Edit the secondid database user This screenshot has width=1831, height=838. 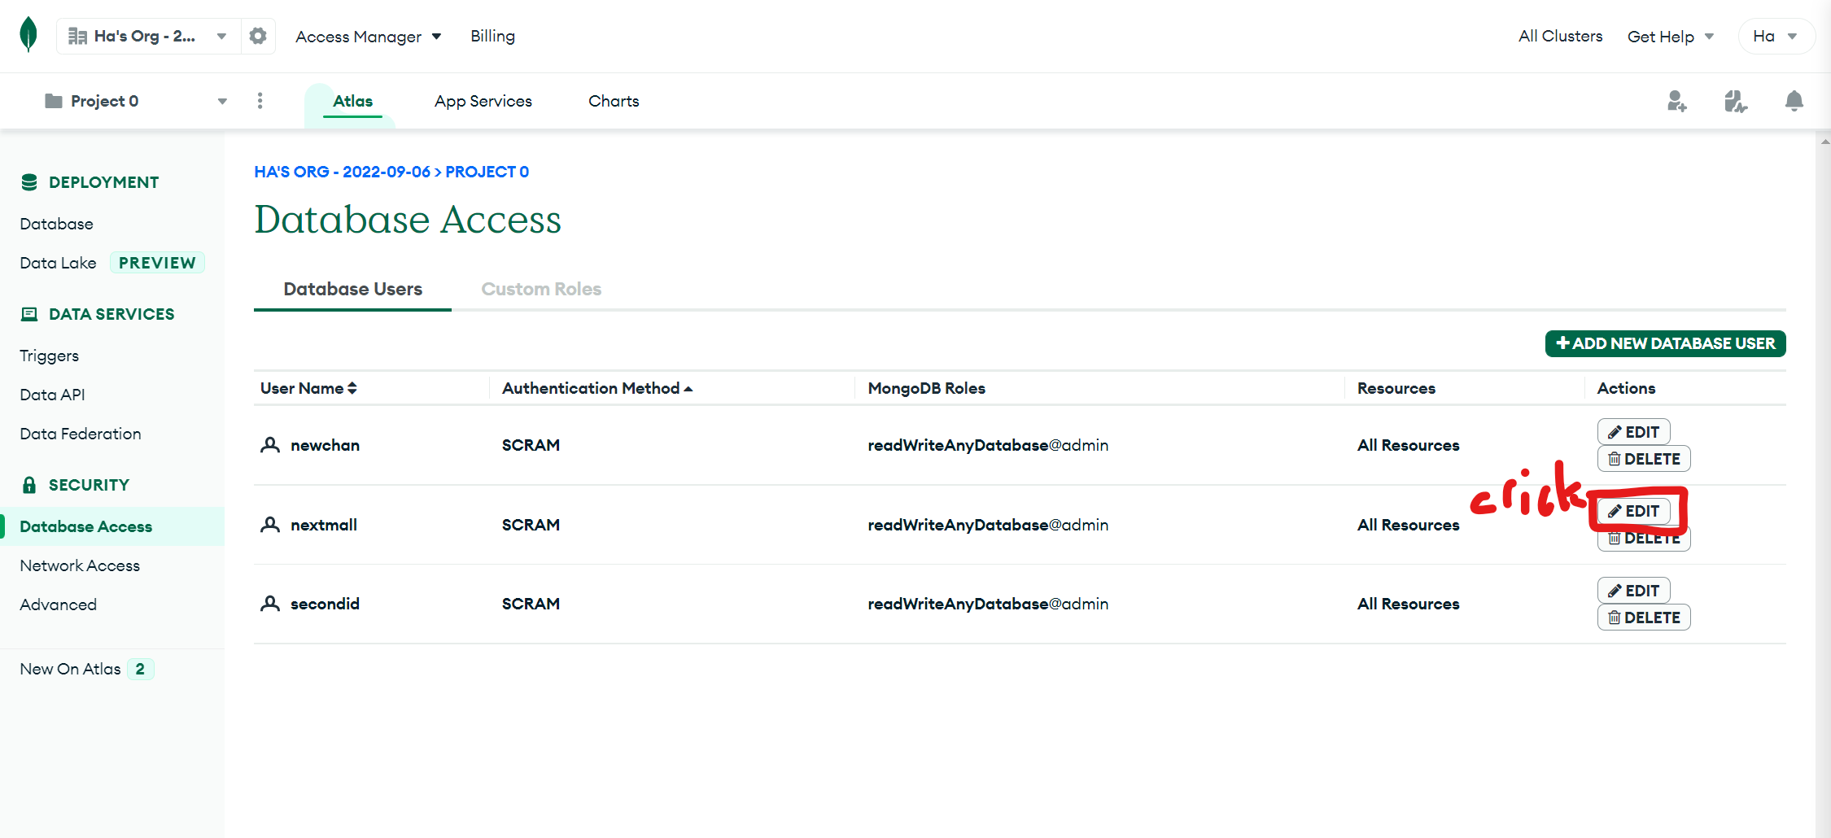[x=1633, y=591]
